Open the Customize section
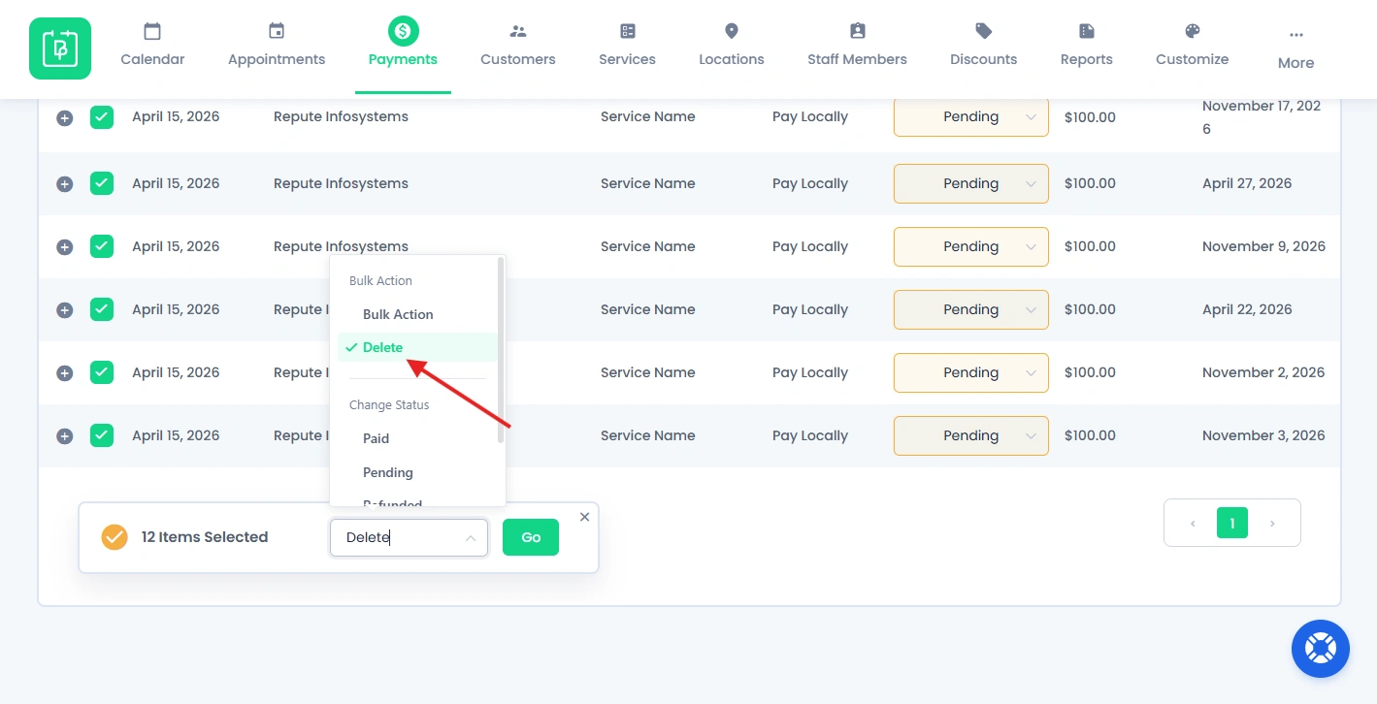The width and height of the screenshot is (1377, 704). 1193,46
